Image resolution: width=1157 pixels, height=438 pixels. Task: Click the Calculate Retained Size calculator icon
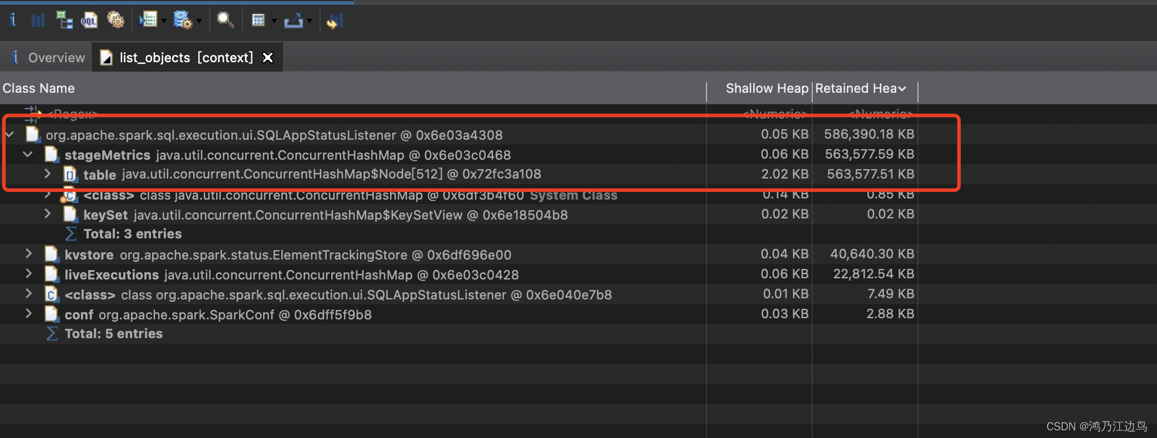click(258, 21)
